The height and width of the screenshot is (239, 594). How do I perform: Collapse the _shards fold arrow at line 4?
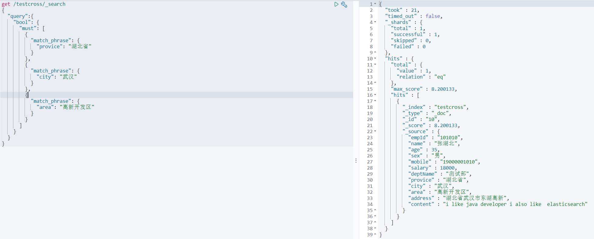tap(375, 22)
